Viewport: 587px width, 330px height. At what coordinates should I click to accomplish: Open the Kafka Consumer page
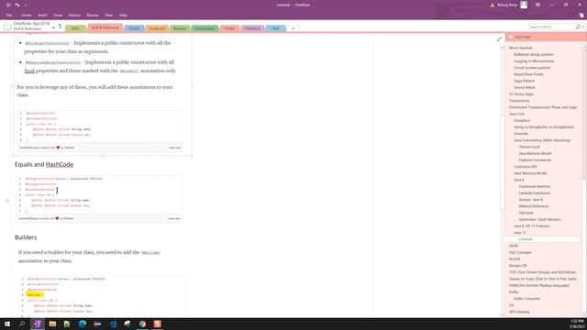point(526,299)
